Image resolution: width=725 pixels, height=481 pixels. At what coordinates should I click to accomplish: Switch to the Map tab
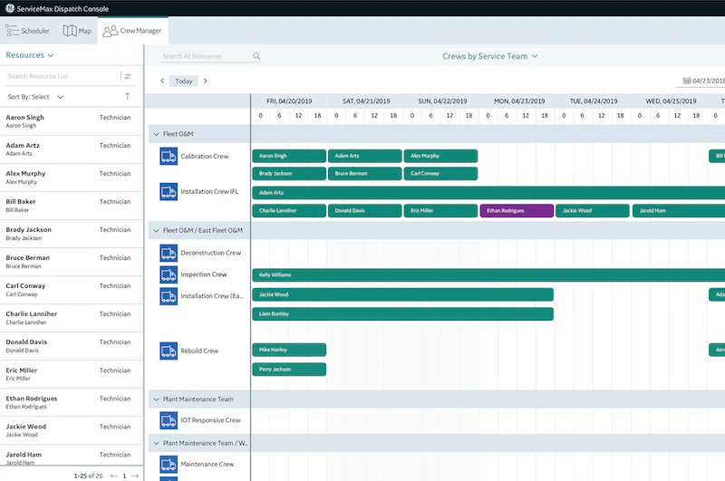77,31
